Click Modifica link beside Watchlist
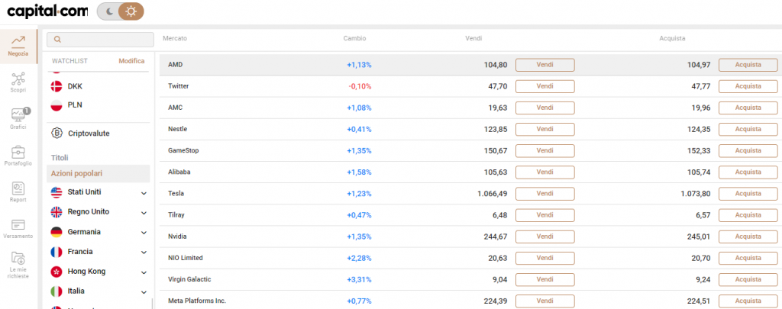This screenshot has height=309, width=782. (x=131, y=61)
